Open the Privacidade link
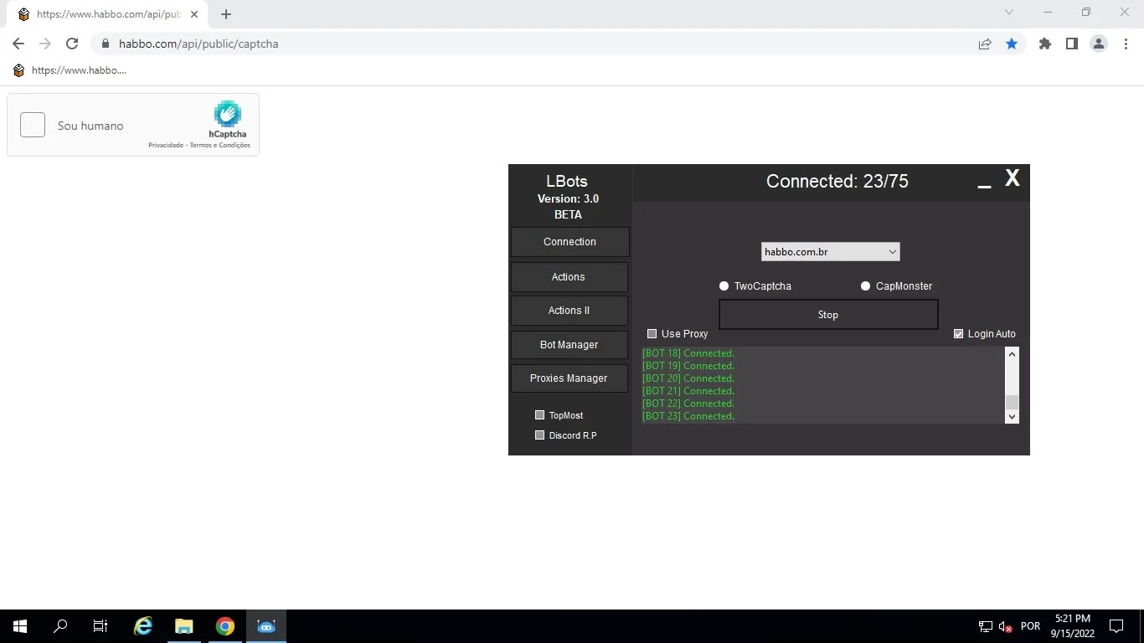Screen dimensions: 1144x643 click(166, 146)
